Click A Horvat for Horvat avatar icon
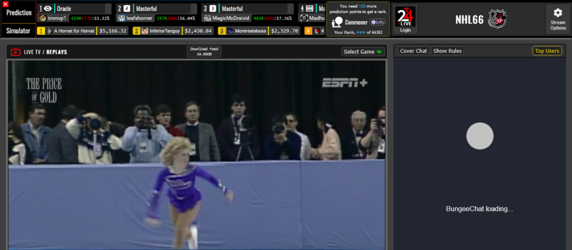The image size is (572, 250). (x=49, y=31)
